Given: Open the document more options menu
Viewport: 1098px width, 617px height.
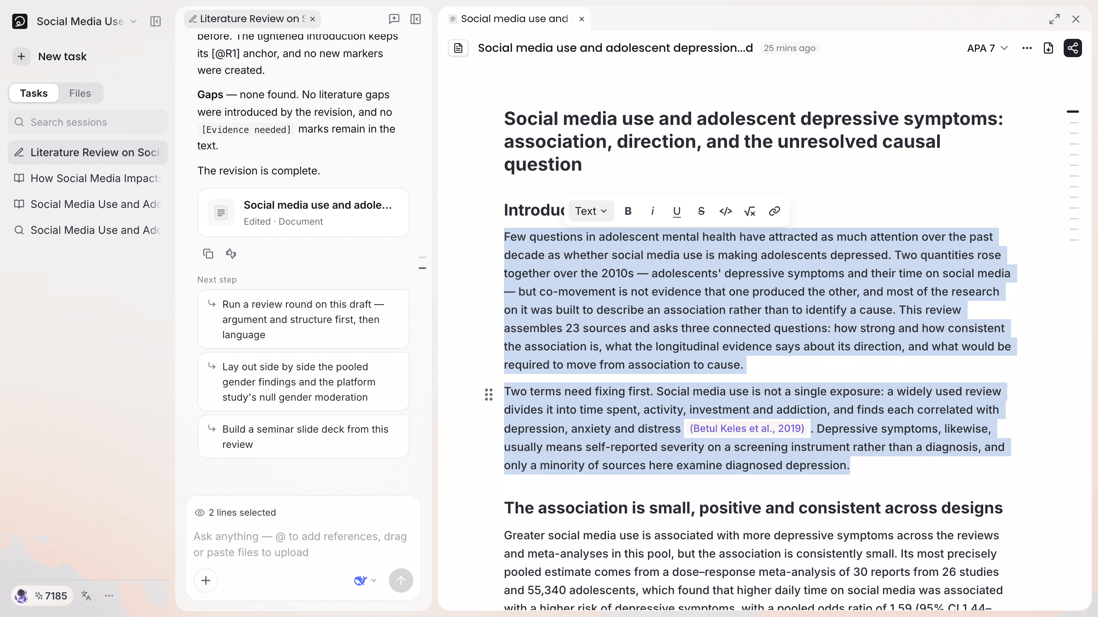Looking at the screenshot, I should (x=1027, y=48).
